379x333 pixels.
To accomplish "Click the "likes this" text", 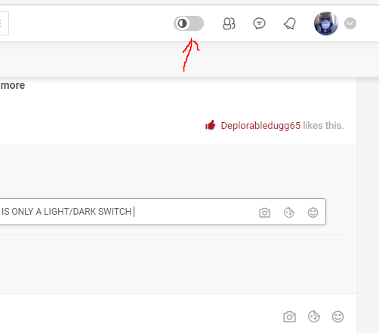I will pos(323,125).
